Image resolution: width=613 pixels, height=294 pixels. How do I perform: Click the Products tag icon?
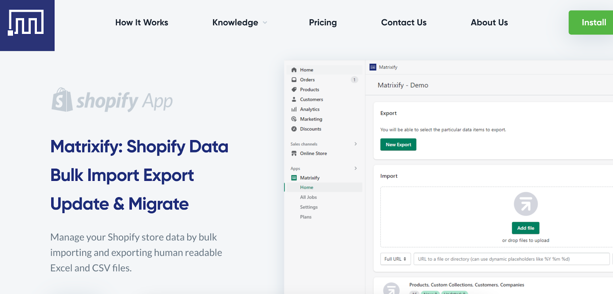[294, 90]
